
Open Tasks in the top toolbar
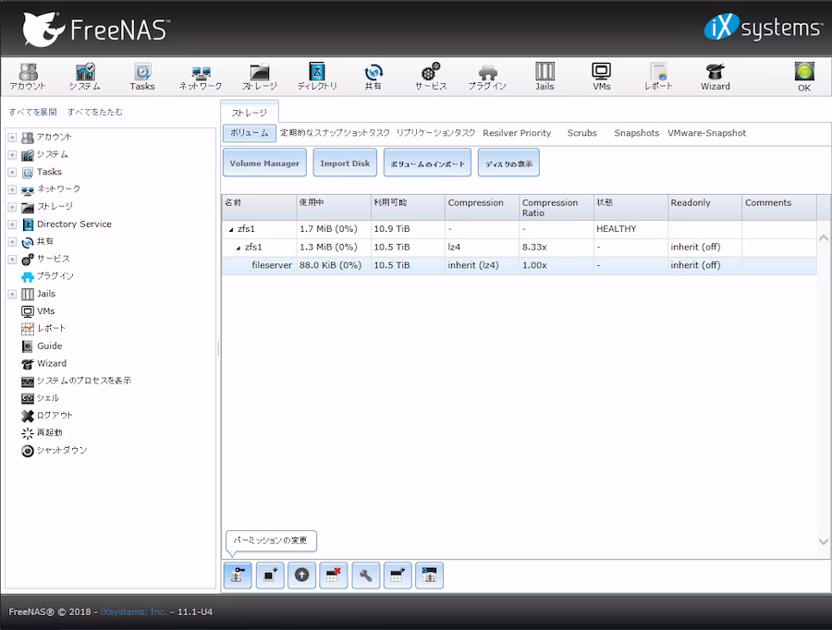click(x=142, y=77)
